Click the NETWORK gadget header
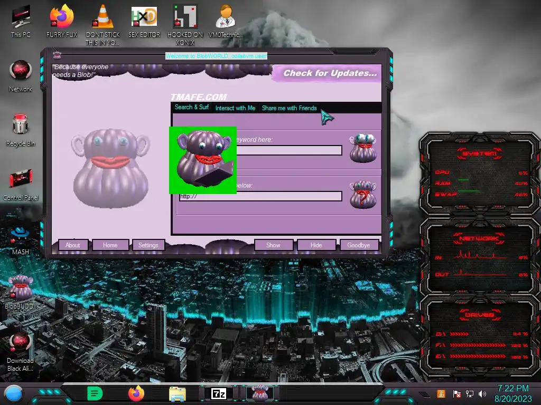This screenshot has height=405, width=541. pyautogui.click(x=479, y=238)
